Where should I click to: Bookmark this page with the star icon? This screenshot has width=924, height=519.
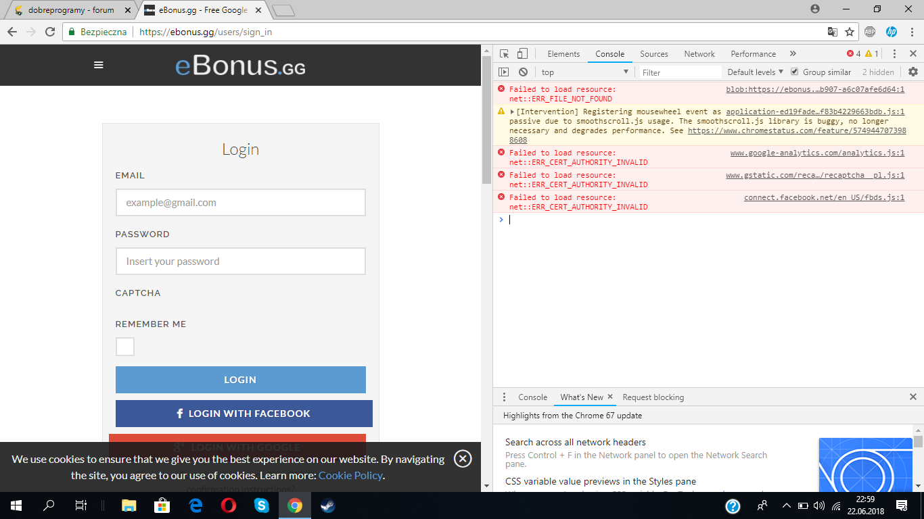coord(850,32)
